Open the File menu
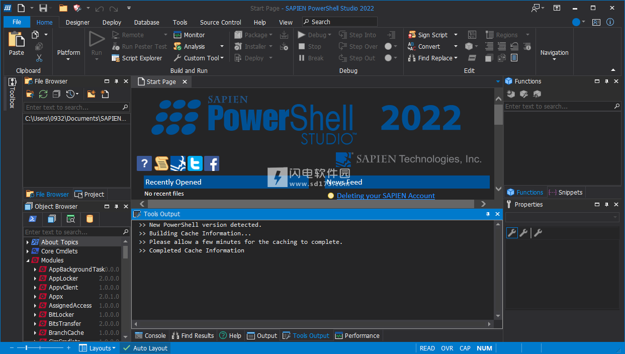This screenshot has width=625, height=354. tap(17, 22)
